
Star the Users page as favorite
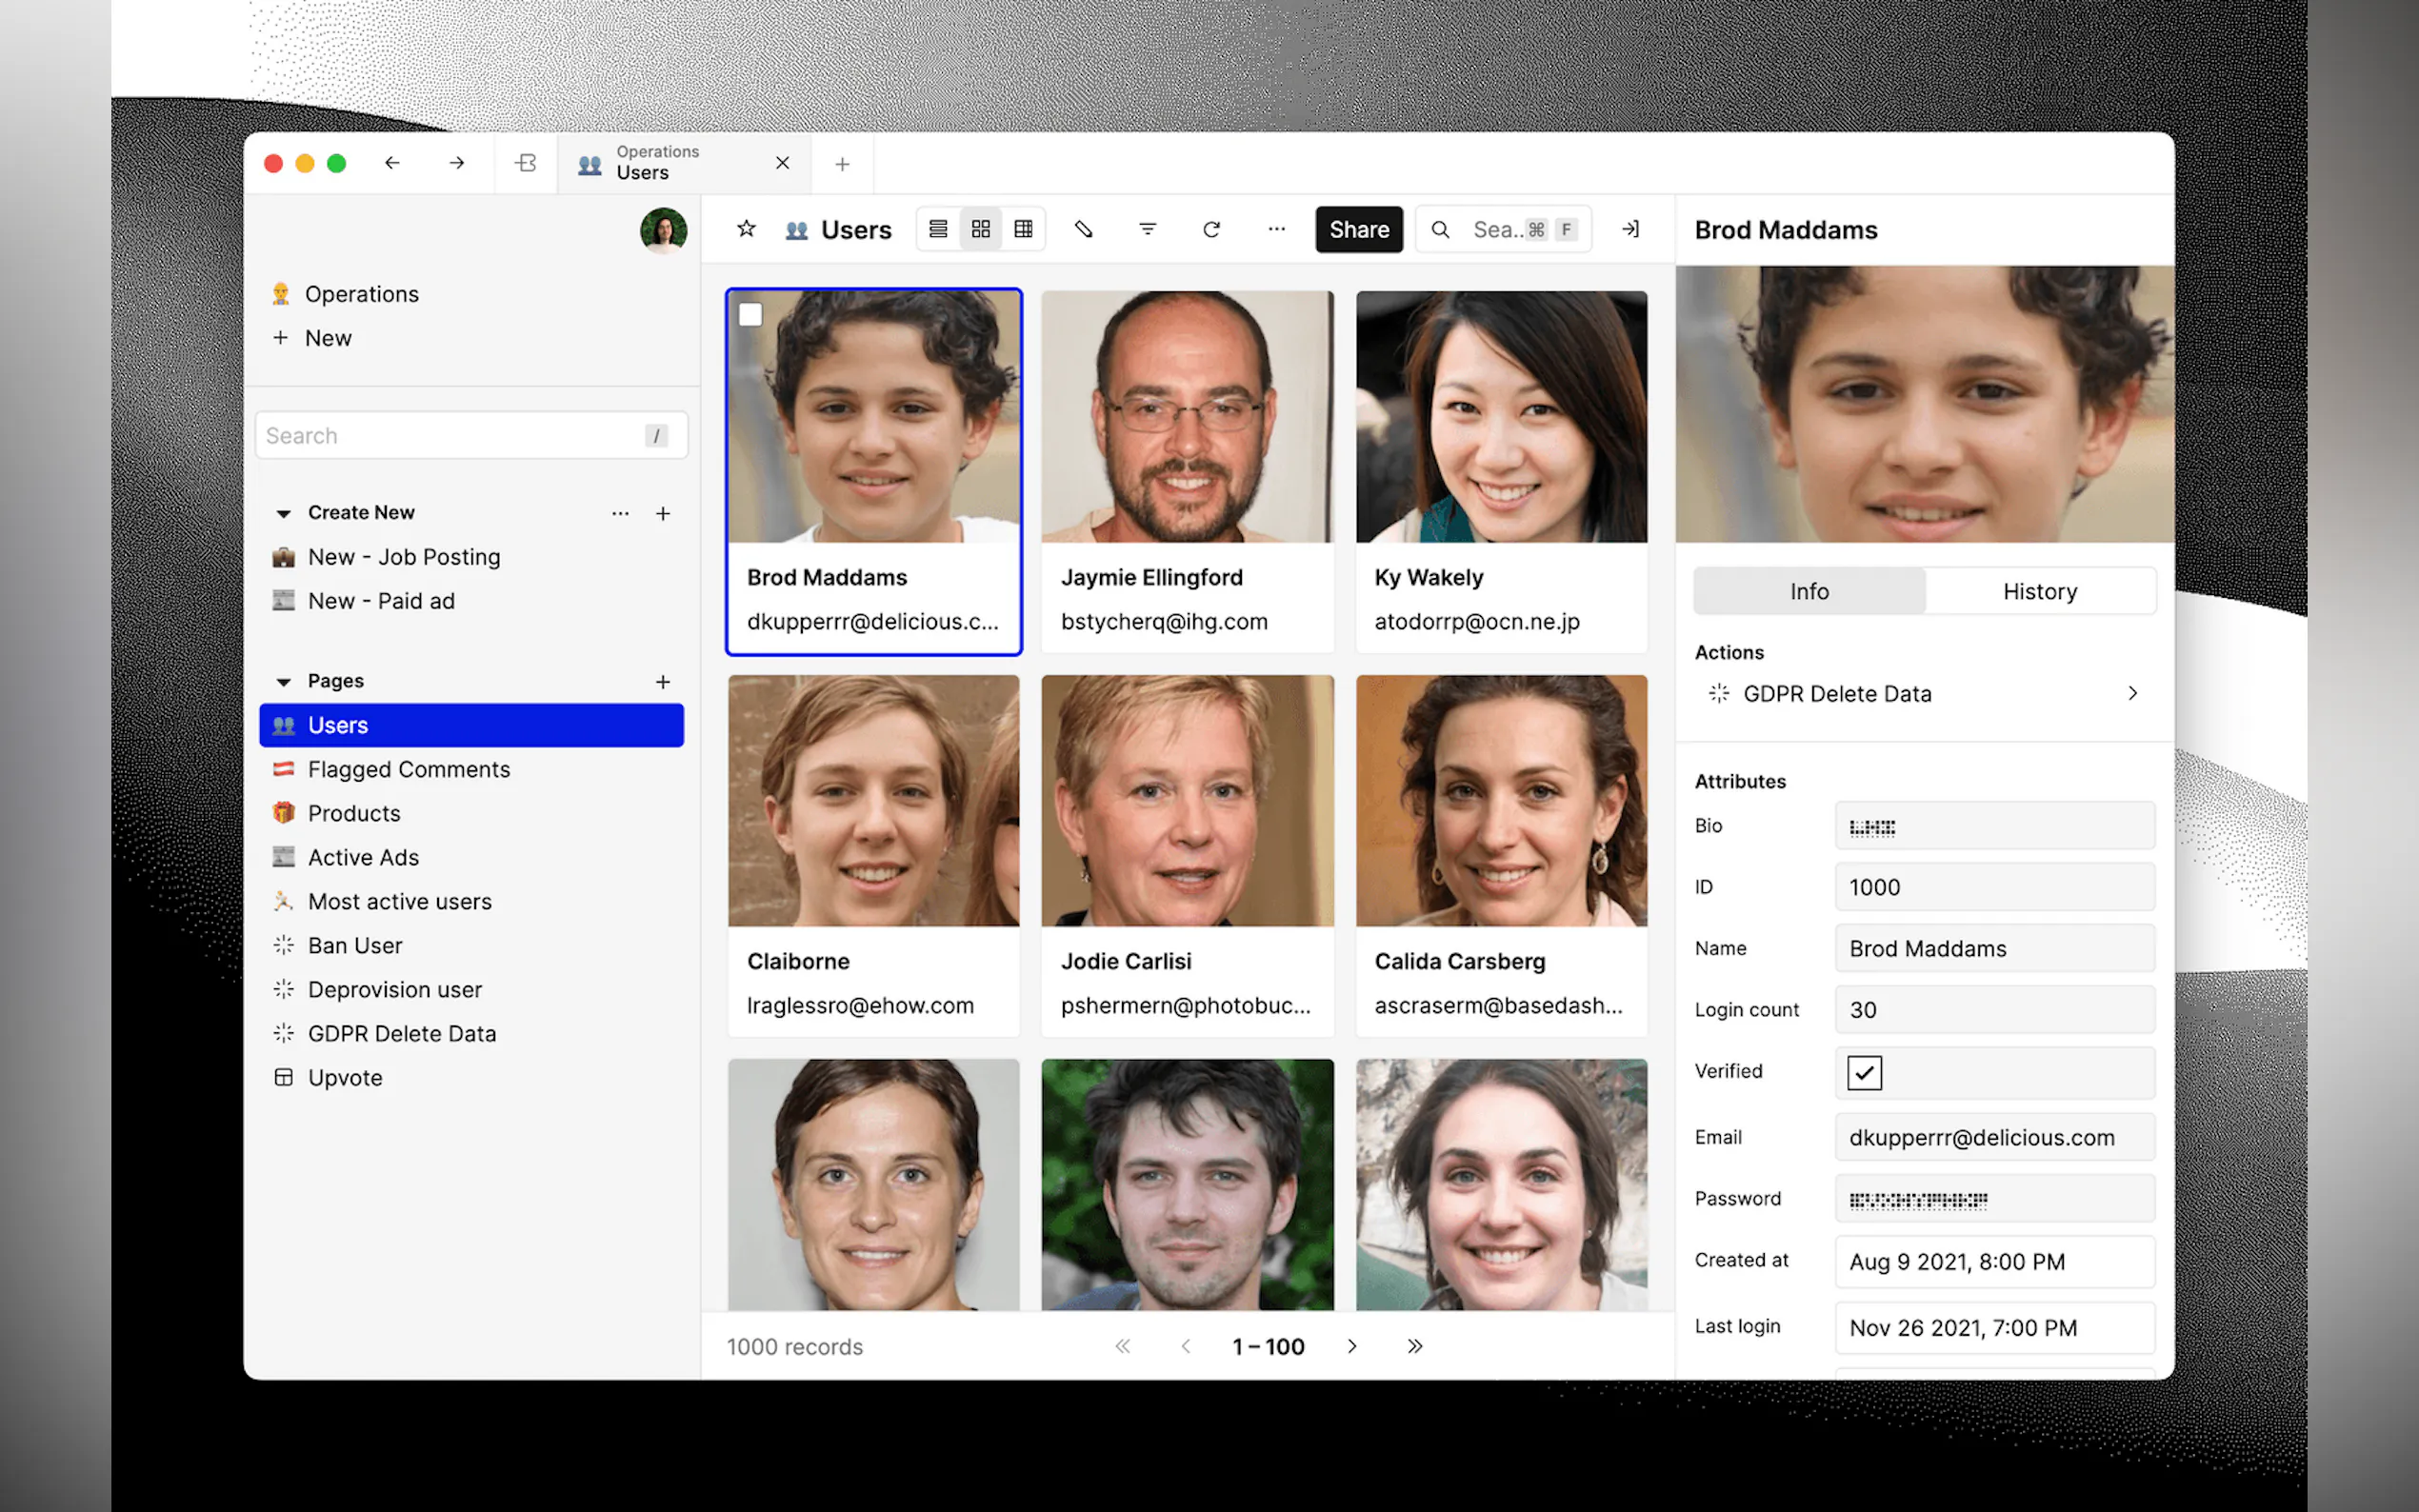click(x=746, y=229)
